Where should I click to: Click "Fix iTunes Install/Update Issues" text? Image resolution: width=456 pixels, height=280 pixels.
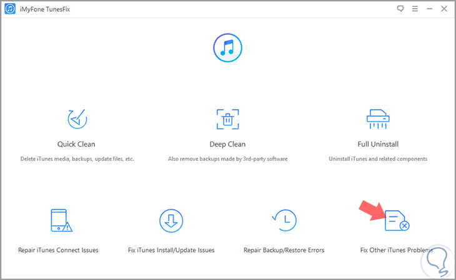171,250
